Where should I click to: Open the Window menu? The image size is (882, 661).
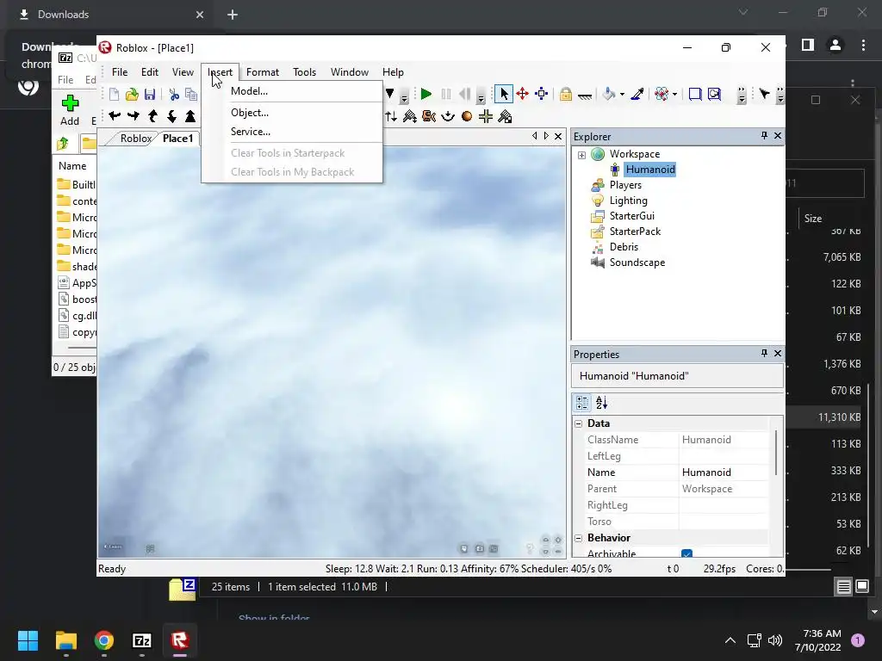point(350,72)
